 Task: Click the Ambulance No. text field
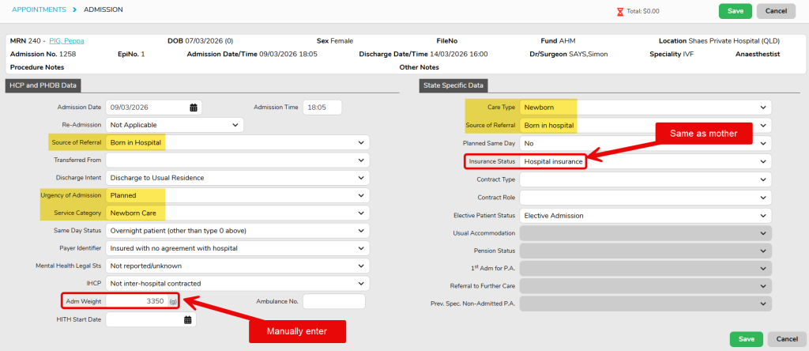pos(333,301)
